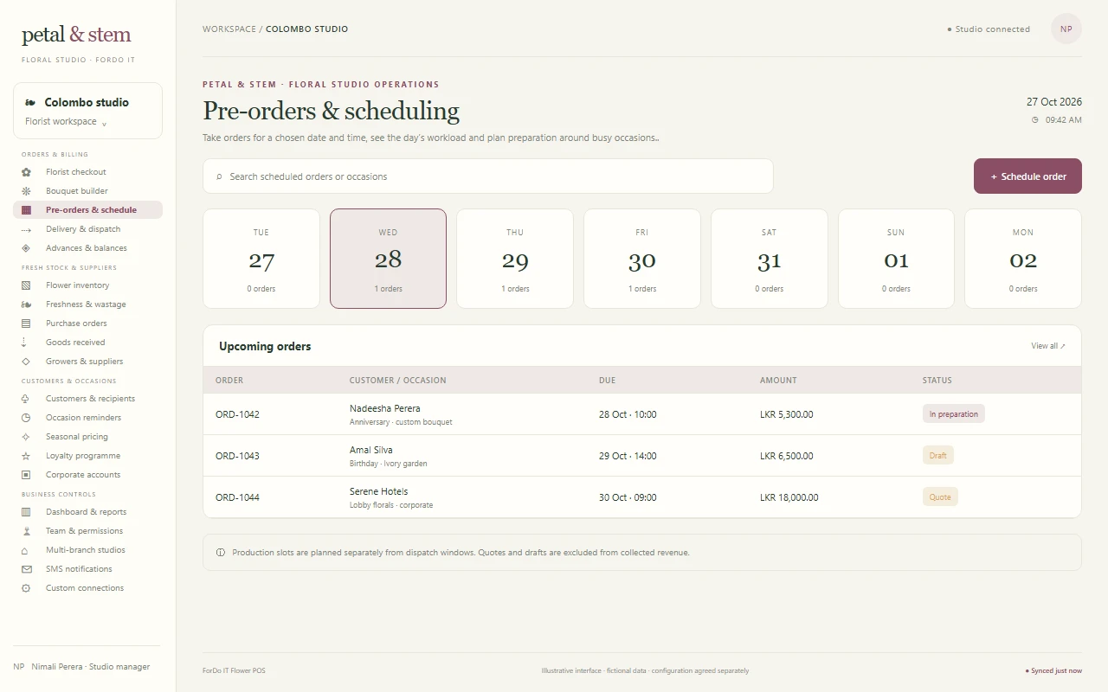Open Advances & balances diamond icon
This screenshot has width=1108, height=692.
[26, 248]
